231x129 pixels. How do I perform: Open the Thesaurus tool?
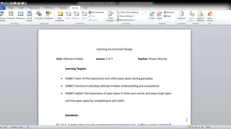coord(21,15)
